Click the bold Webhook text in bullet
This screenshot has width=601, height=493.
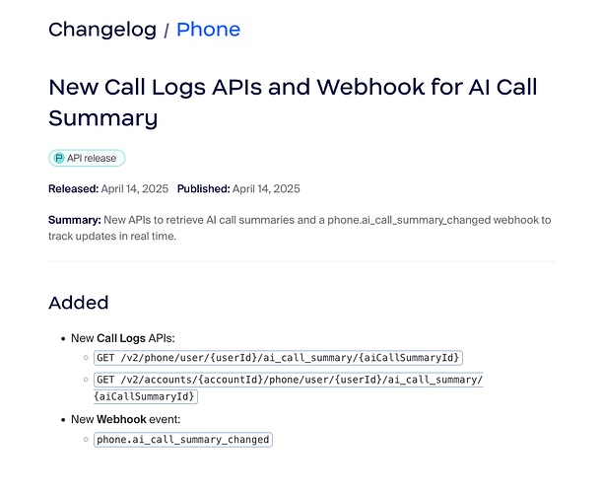[121, 419]
